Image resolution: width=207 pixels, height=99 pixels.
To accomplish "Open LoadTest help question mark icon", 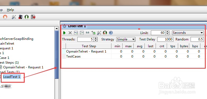I will [111, 33].
